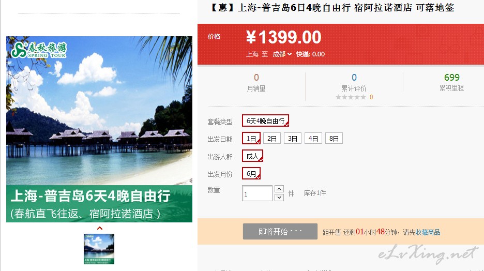This screenshot has height=271, width=484.
Task: Select the 6天4晚自由行 package option
Action: pos(265,121)
